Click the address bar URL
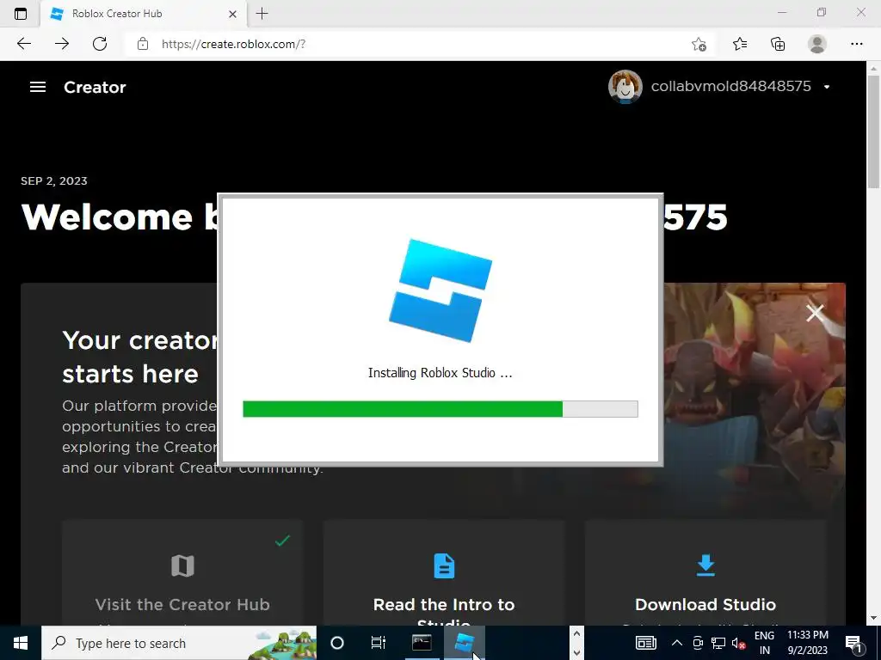The image size is (881, 660). (x=233, y=44)
